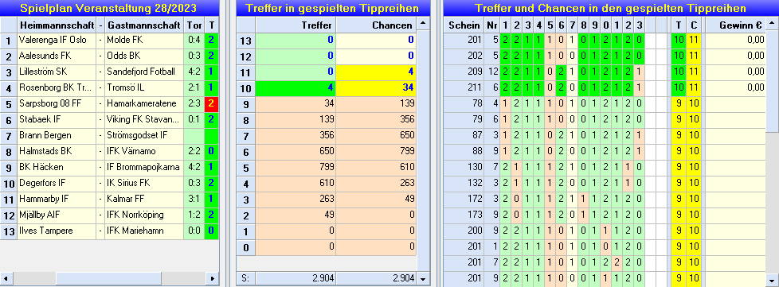Click the Treffer value 263
The image size is (779, 287).
tap(296, 200)
